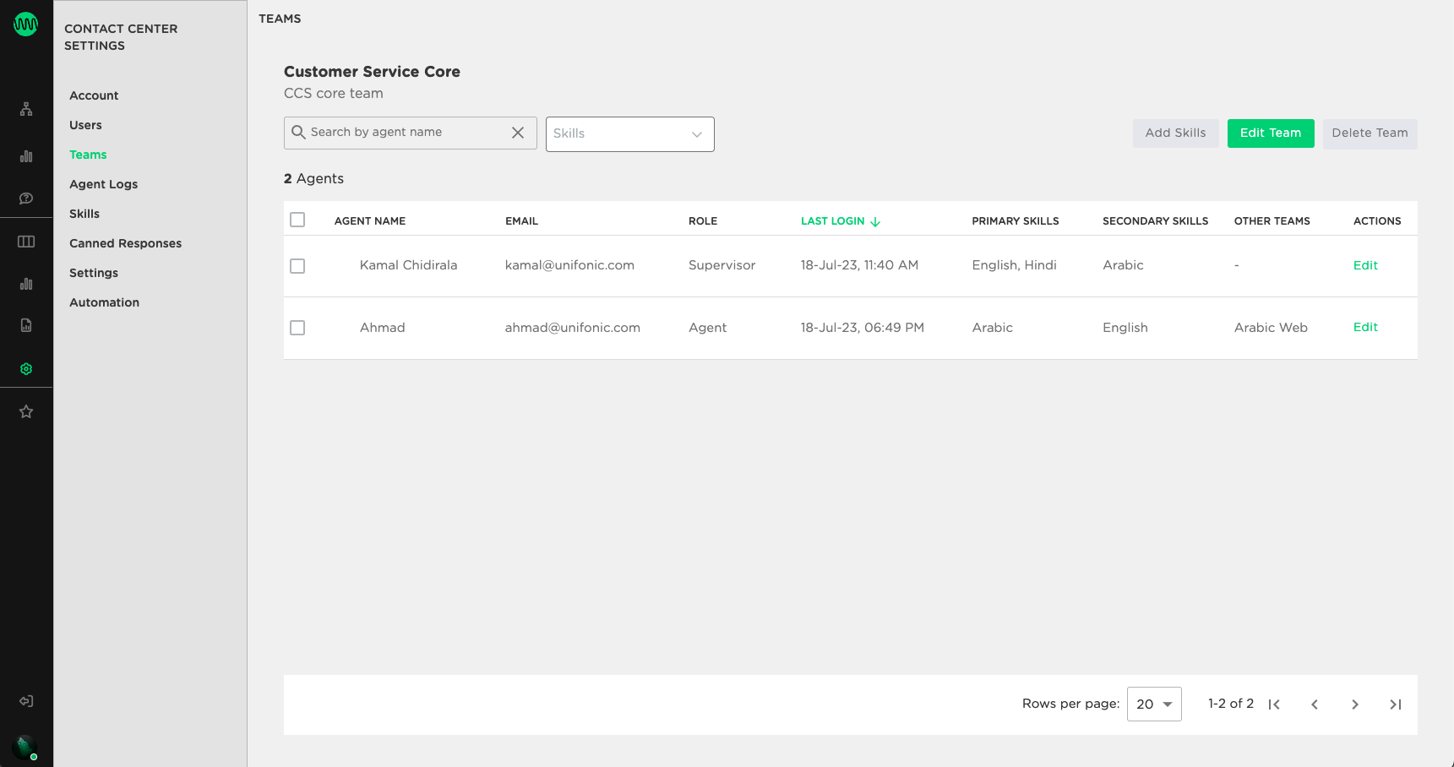Viewport: 1454px width, 767px height.
Task: Check the select-all agents header checkbox
Action: [297, 220]
